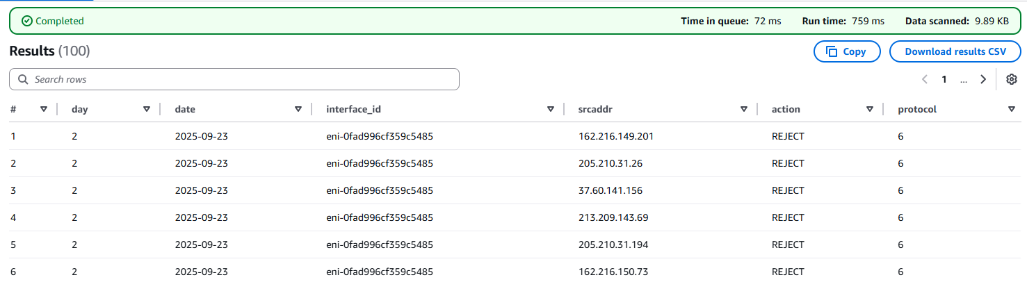The image size is (1027, 282).
Task: Download results CSV file
Action: pyautogui.click(x=955, y=51)
